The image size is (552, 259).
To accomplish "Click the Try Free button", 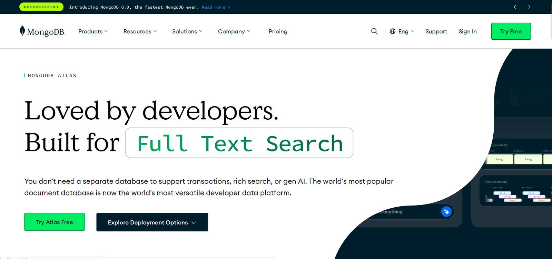I will click(x=511, y=31).
